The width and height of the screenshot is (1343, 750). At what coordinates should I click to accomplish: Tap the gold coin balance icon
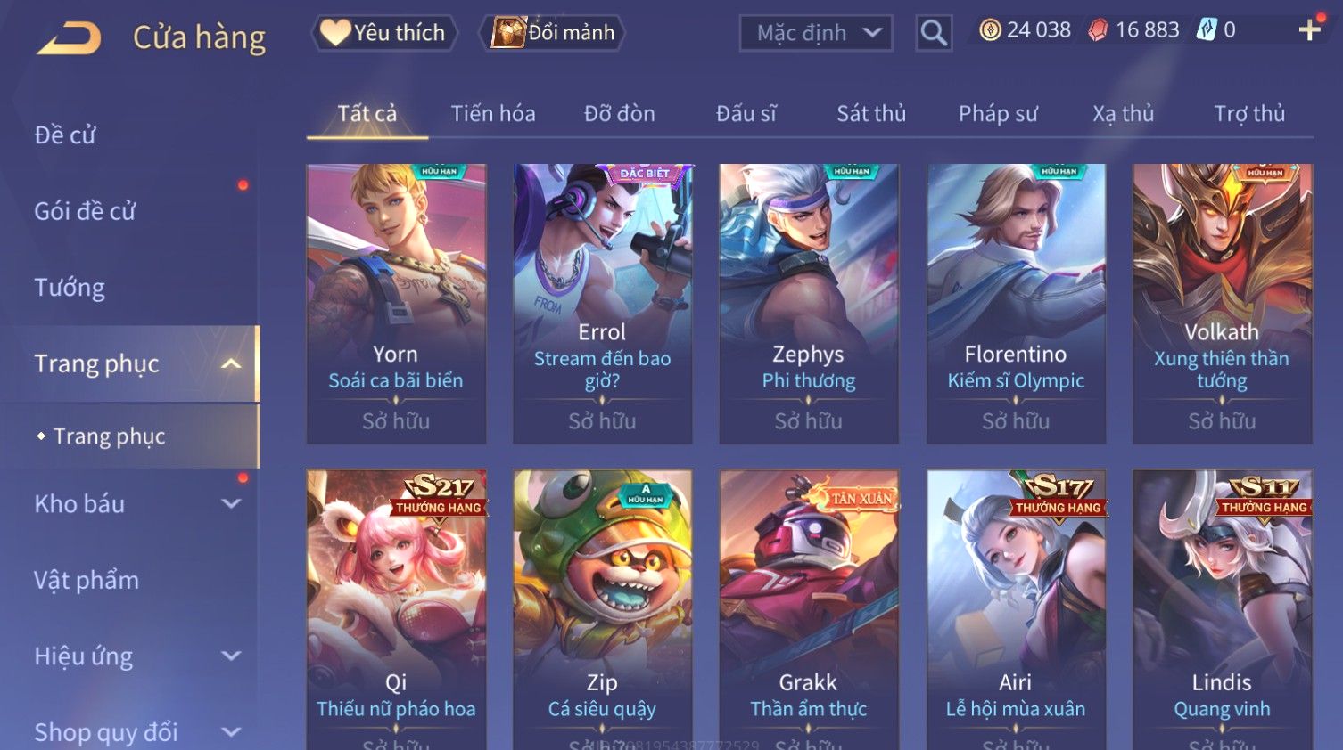[x=989, y=30]
